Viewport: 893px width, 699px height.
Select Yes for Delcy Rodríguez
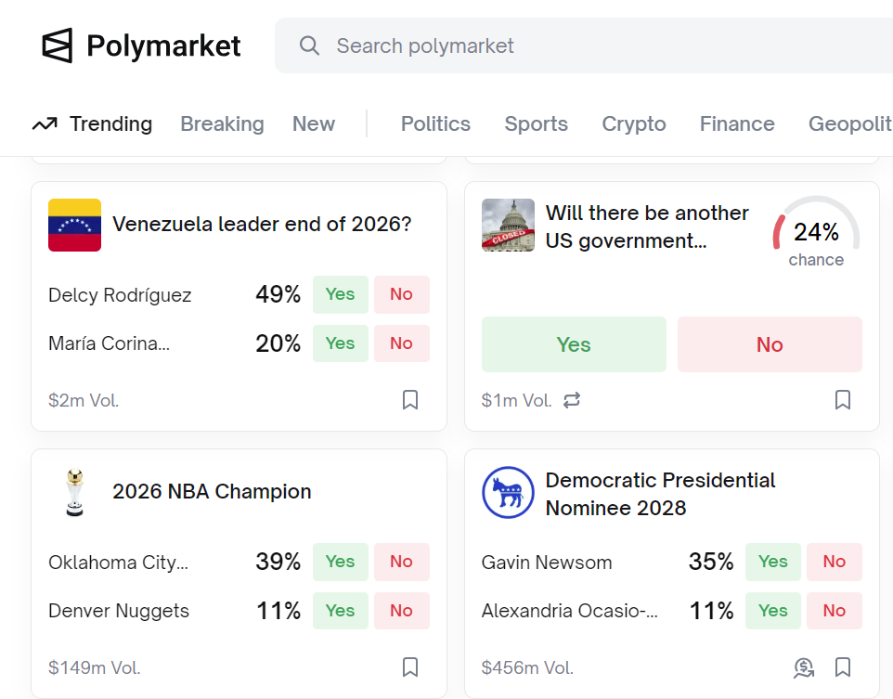[x=340, y=294]
